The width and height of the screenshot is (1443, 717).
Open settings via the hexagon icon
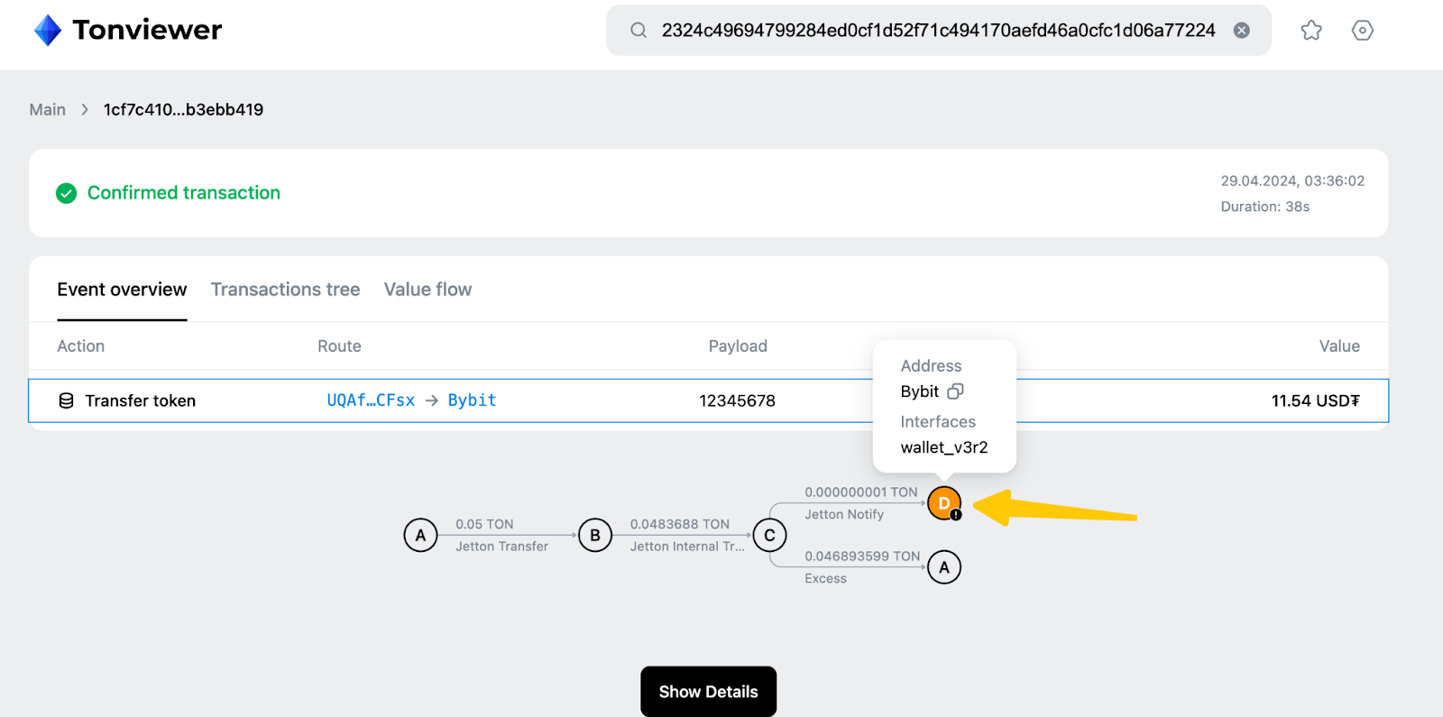tap(1362, 31)
